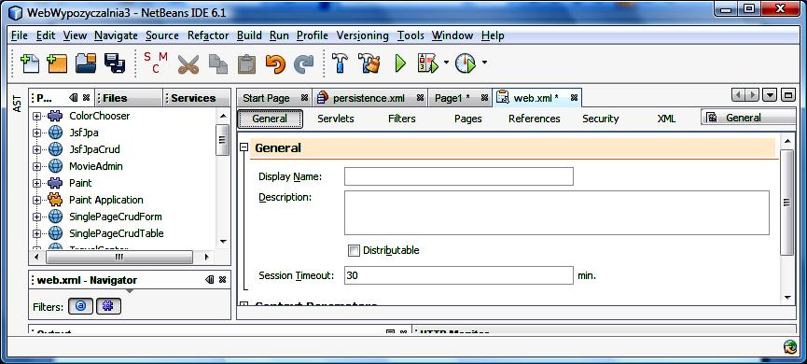Expand the SinglePageCrudForm project node
Viewport: 807px width, 364px height.
pyautogui.click(x=36, y=217)
